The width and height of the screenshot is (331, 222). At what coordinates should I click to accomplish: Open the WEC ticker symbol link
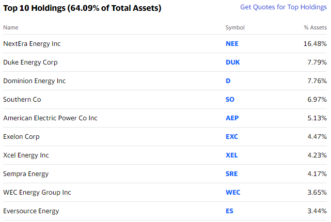(233, 192)
